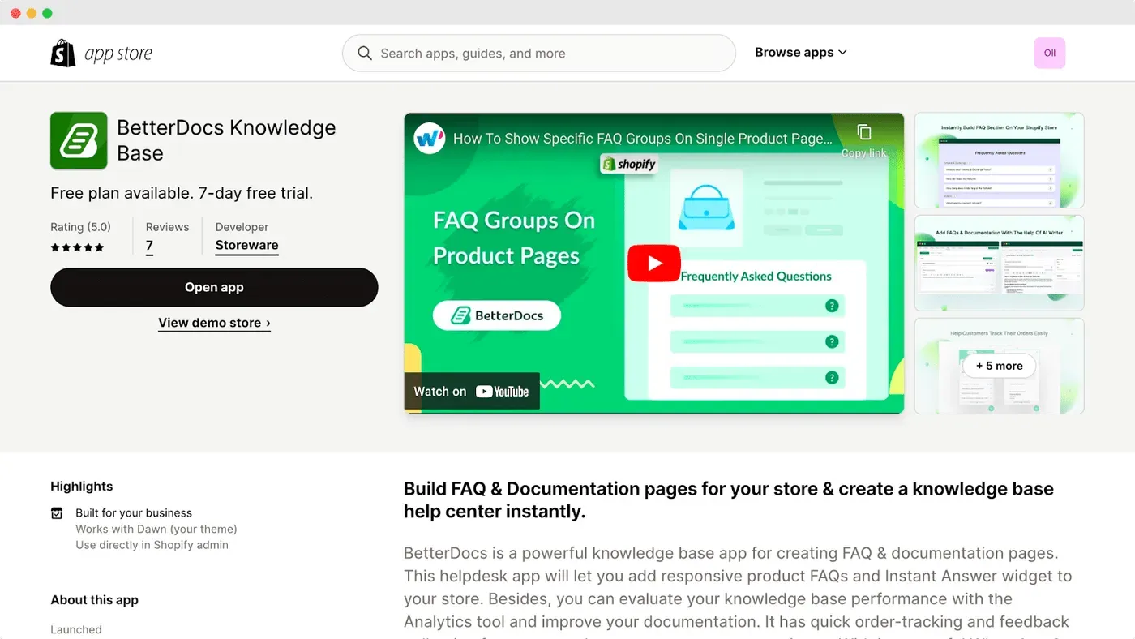Open the Storeware developer link
This screenshot has height=639, width=1135.
point(246,245)
